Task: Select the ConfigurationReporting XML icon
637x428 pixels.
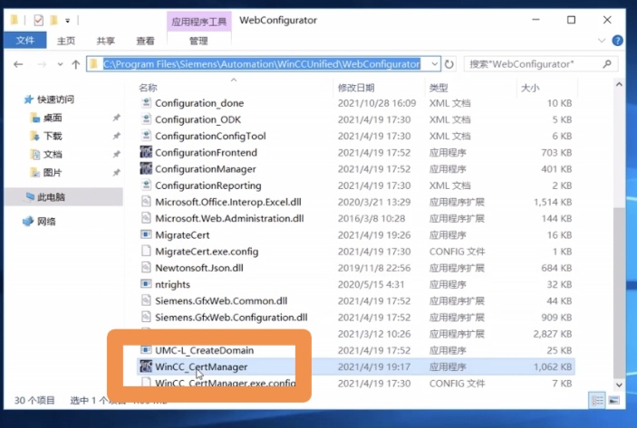Action: click(146, 185)
